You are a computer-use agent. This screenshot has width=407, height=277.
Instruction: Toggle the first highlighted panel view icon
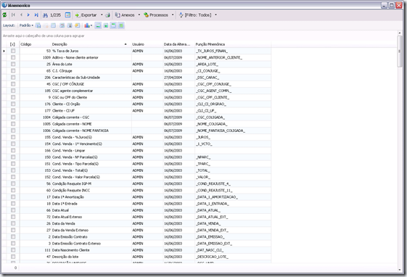98,25
